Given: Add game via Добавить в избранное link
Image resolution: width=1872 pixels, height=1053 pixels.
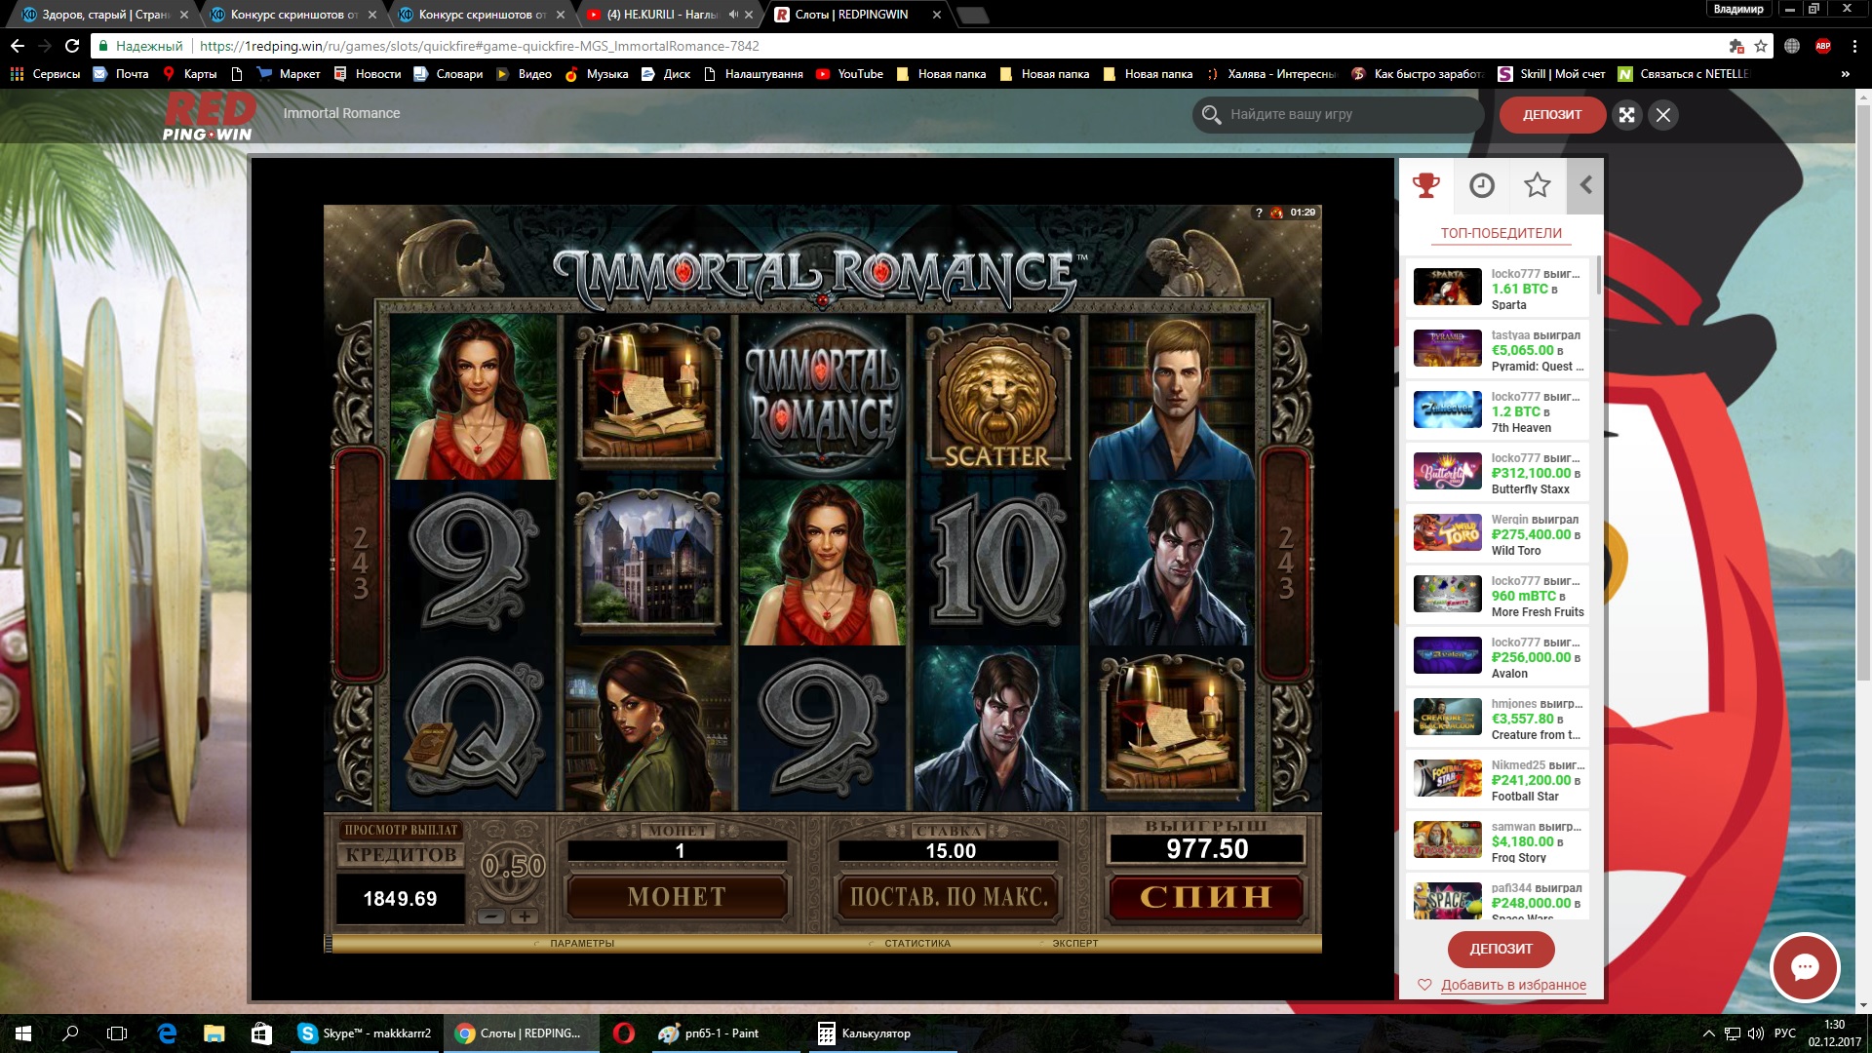Looking at the screenshot, I should 1513,985.
